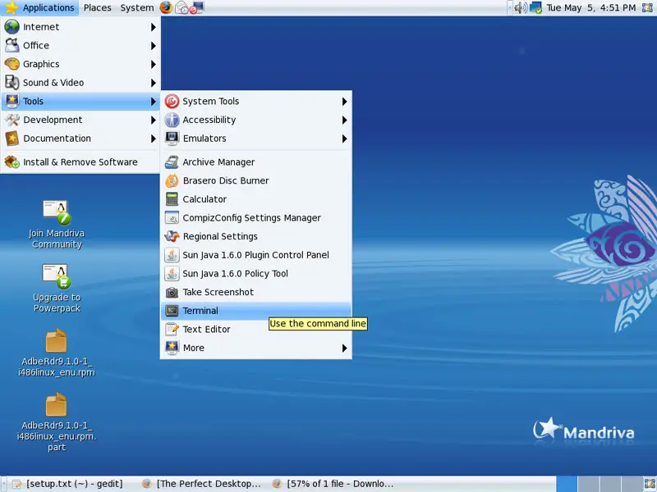This screenshot has width=657, height=492.
Task: Open the System menu
Action: pyautogui.click(x=137, y=7)
